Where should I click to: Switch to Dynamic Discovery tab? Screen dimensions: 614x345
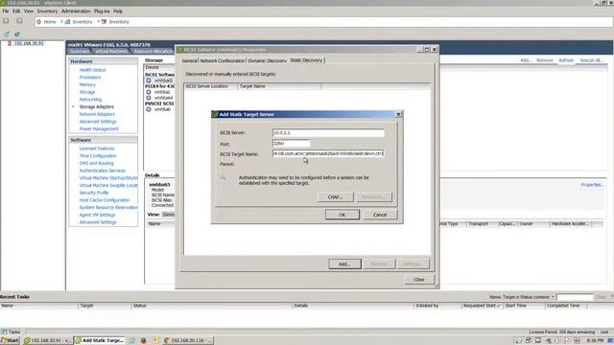[x=268, y=60]
